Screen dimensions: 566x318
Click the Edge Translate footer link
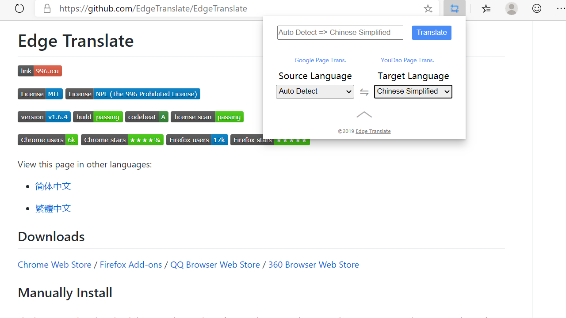(x=373, y=131)
